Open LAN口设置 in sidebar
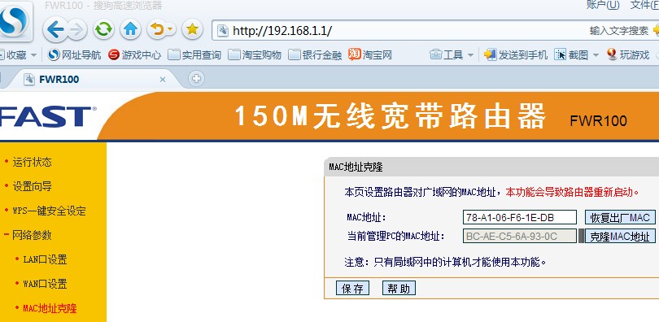The width and height of the screenshot is (659, 322). tap(45, 259)
